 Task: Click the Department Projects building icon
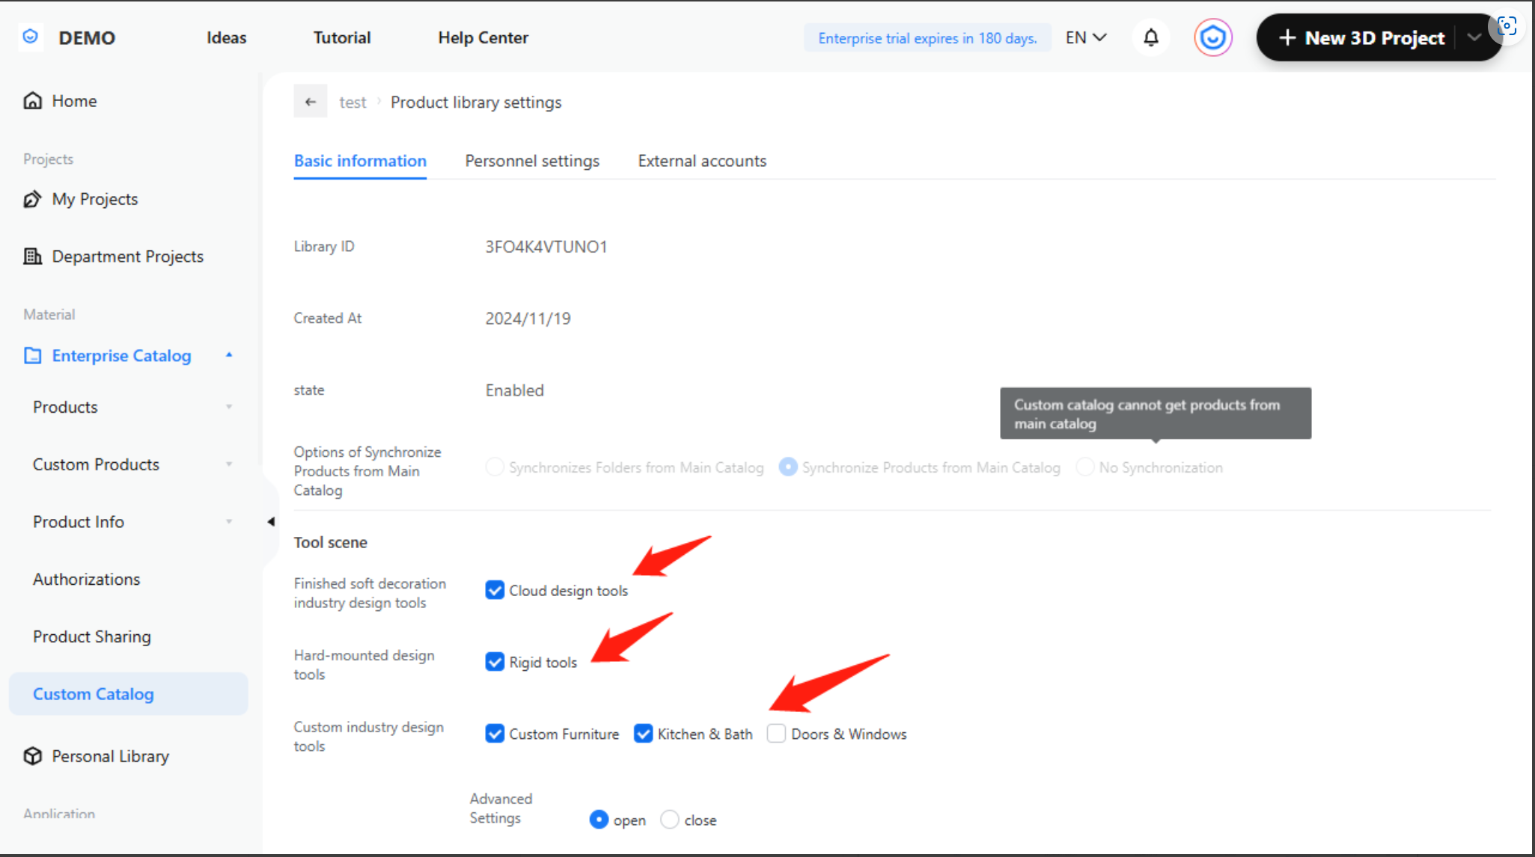tap(32, 257)
